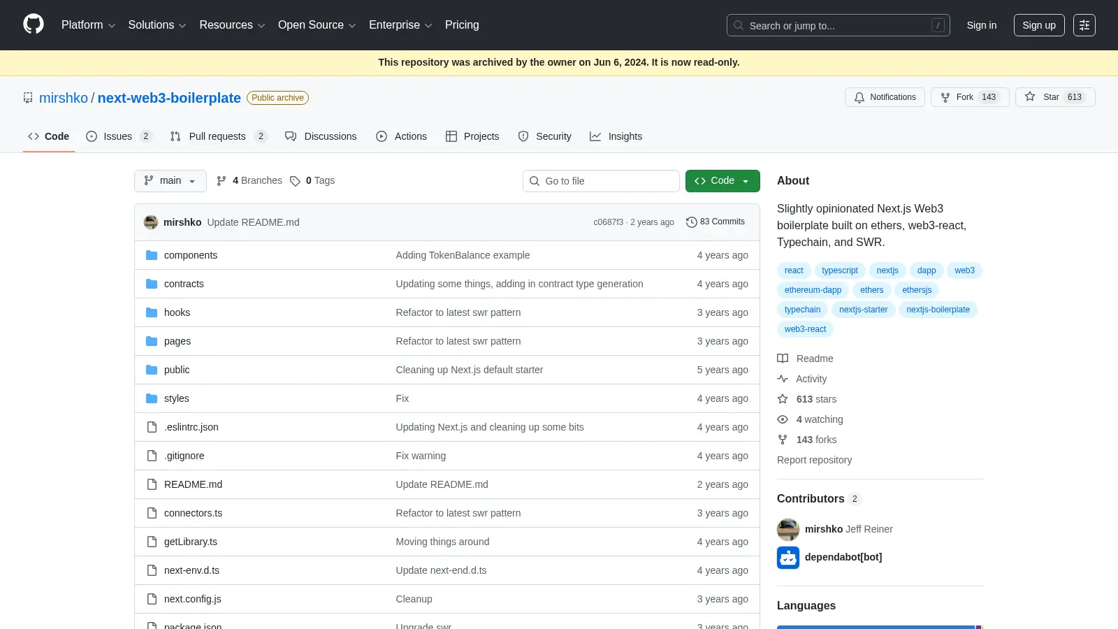Star the next-web3-boilerplate repository
1118x629 pixels.
pyautogui.click(x=1055, y=97)
